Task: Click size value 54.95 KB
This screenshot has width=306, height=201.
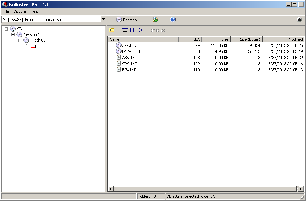Action: tap(221, 51)
